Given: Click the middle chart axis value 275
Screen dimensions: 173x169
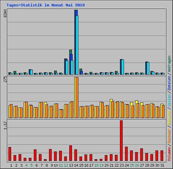Looking at the screenshot, I should pos(5,79).
